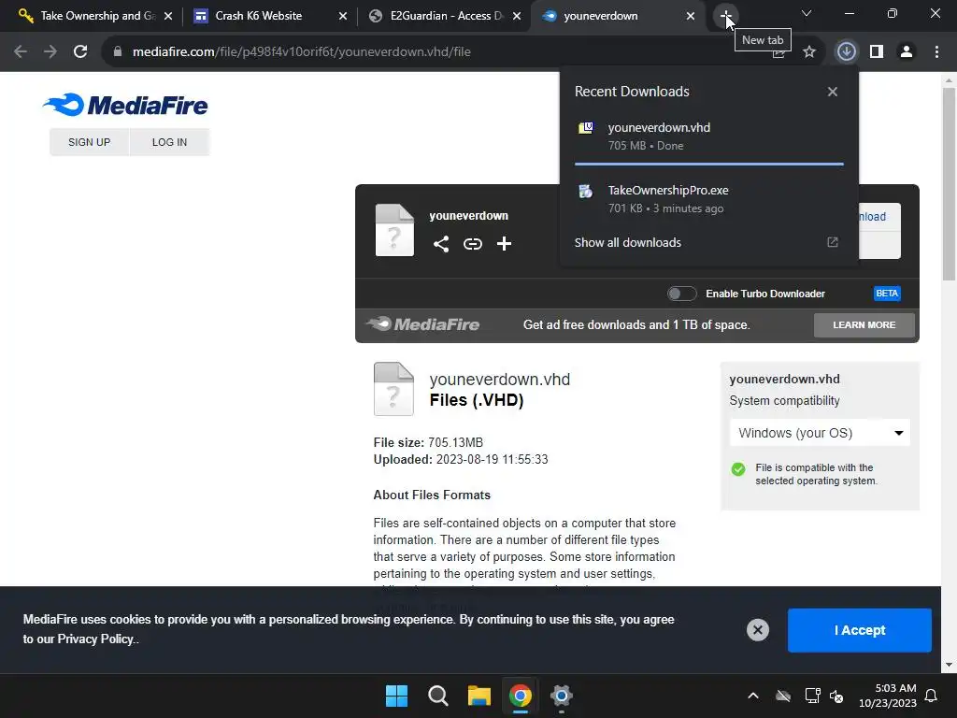
Task: Open the notifications bell
Action: pos(932,696)
